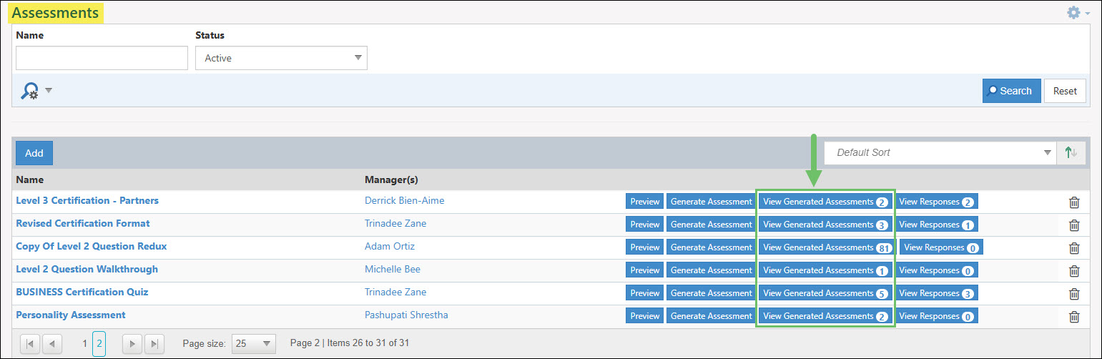Delete Personality Assessment row
The width and height of the screenshot is (1102, 359).
pyautogui.click(x=1074, y=317)
